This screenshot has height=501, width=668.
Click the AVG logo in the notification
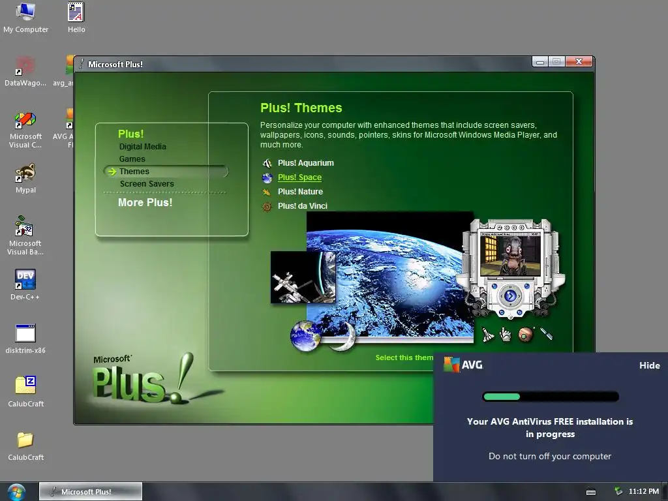tap(463, 365)
